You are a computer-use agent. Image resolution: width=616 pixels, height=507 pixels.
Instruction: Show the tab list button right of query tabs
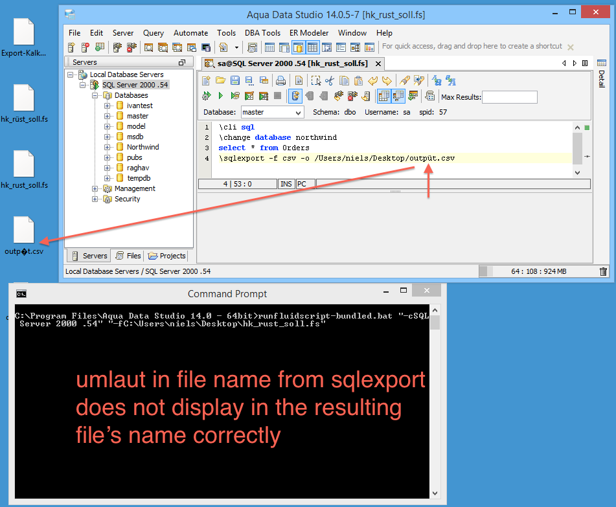click(585, 63)
